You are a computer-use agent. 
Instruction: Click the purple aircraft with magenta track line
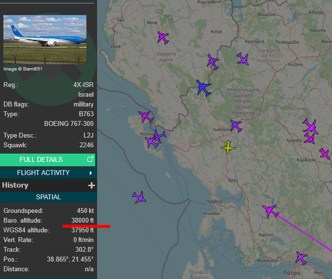coord(270,211)
